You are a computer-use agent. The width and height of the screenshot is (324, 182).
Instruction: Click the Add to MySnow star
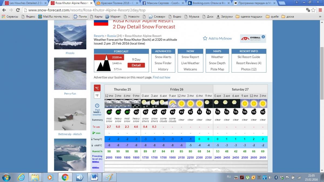tap(205, 38)
